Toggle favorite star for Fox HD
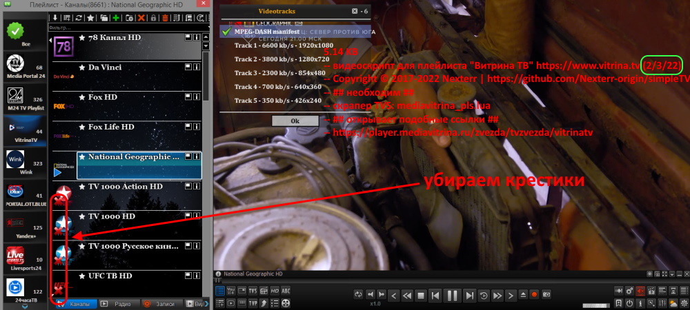The width and height of the screenshot is (690, 310). 82,97
